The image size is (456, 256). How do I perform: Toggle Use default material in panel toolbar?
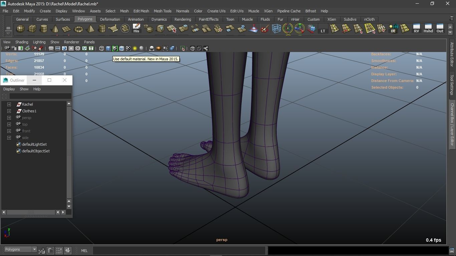(x=115, y=49)
